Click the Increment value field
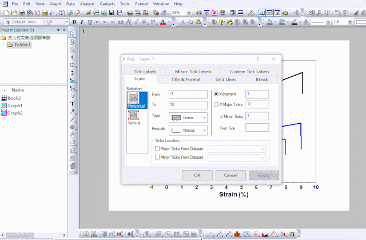The image size is (366, 240). tap(257, 94)
